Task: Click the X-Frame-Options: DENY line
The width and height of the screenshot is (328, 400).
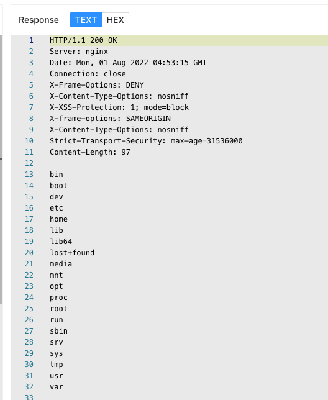Action: (97, 85)
